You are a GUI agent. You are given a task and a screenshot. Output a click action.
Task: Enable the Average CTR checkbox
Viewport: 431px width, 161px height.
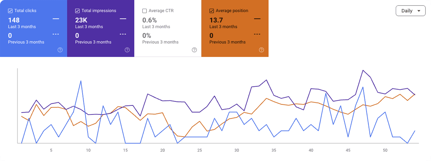pyautogui.click(x=145, y=11)
